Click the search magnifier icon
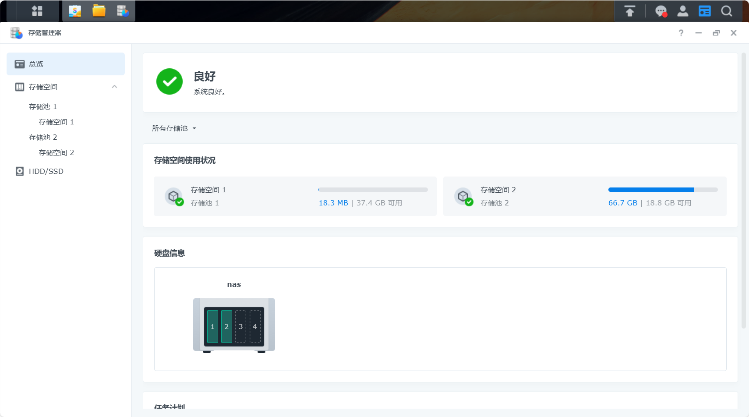The width and height of the screenshot is (749, 417). tap(726, 11)
